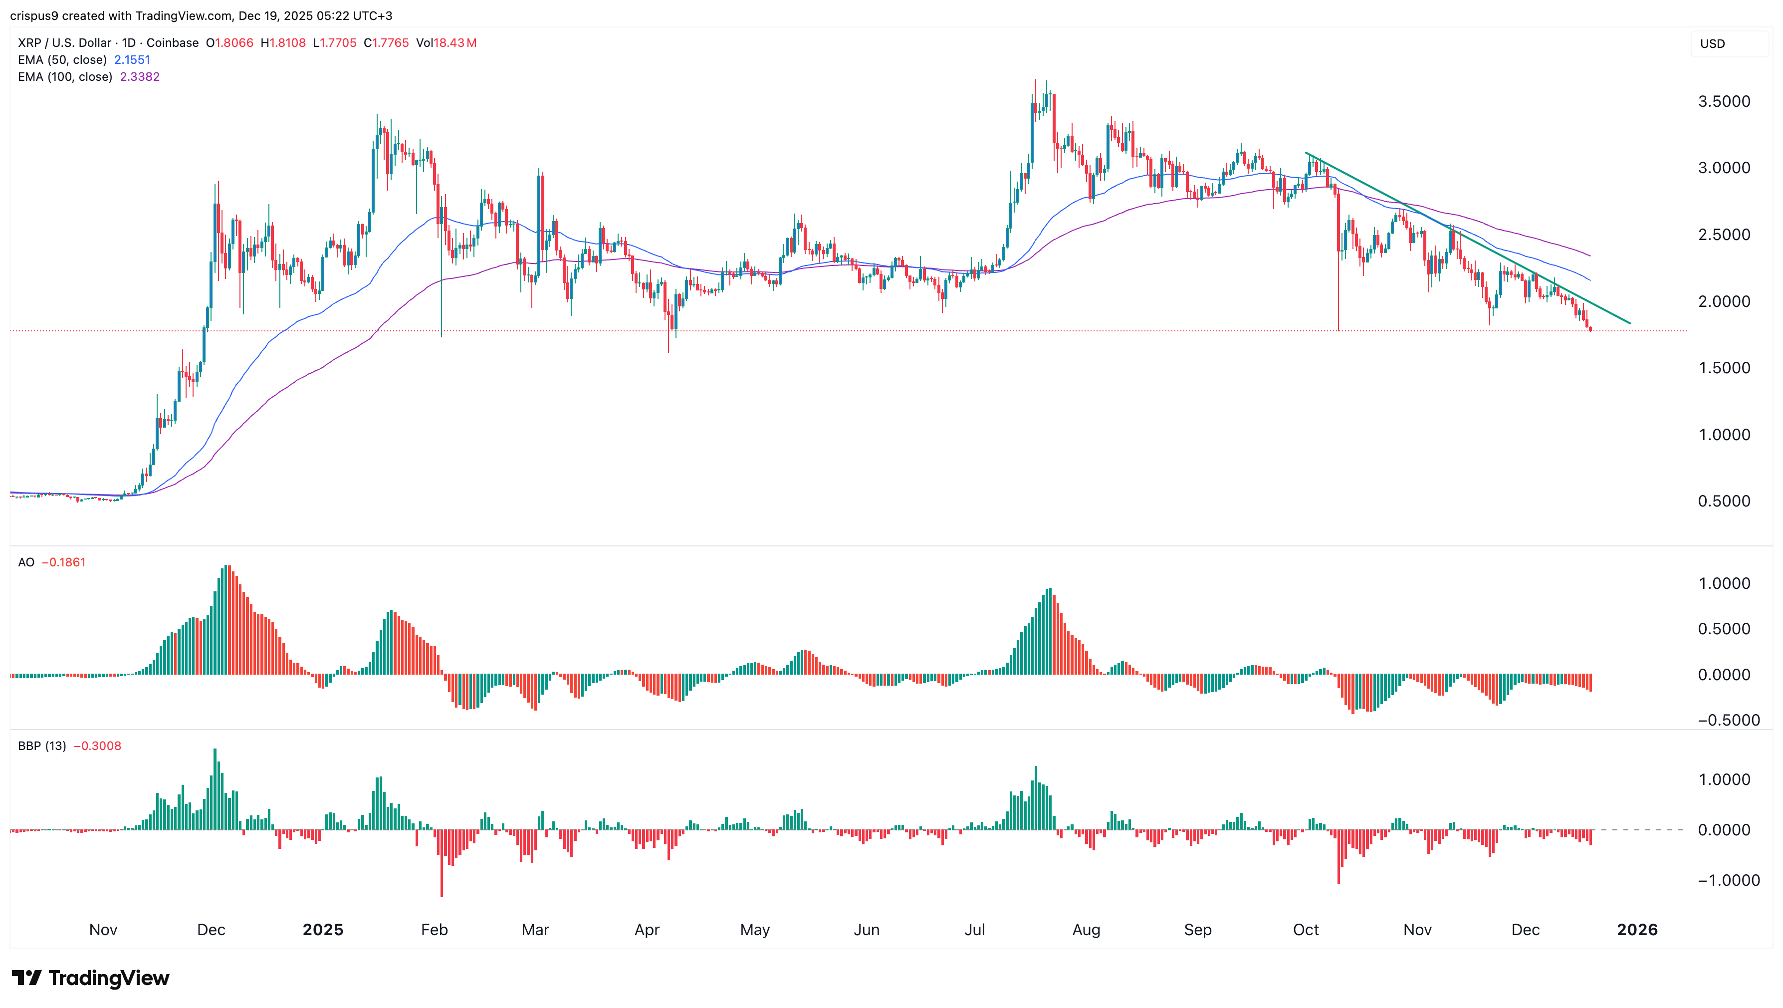This screenshot has width=1783, height=1008.
Task: Click the Dec label on the time axis
Action: tap(1527, 930)
